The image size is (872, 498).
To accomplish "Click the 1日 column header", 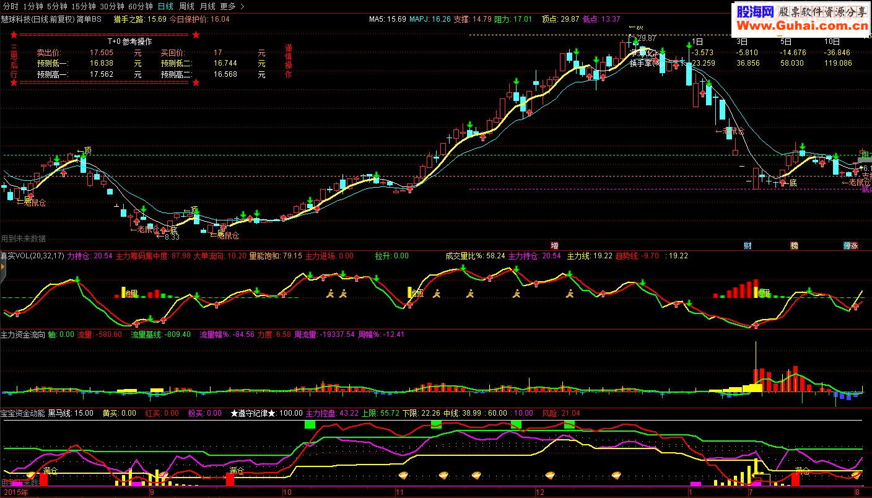I will click(x=697, y=42).
